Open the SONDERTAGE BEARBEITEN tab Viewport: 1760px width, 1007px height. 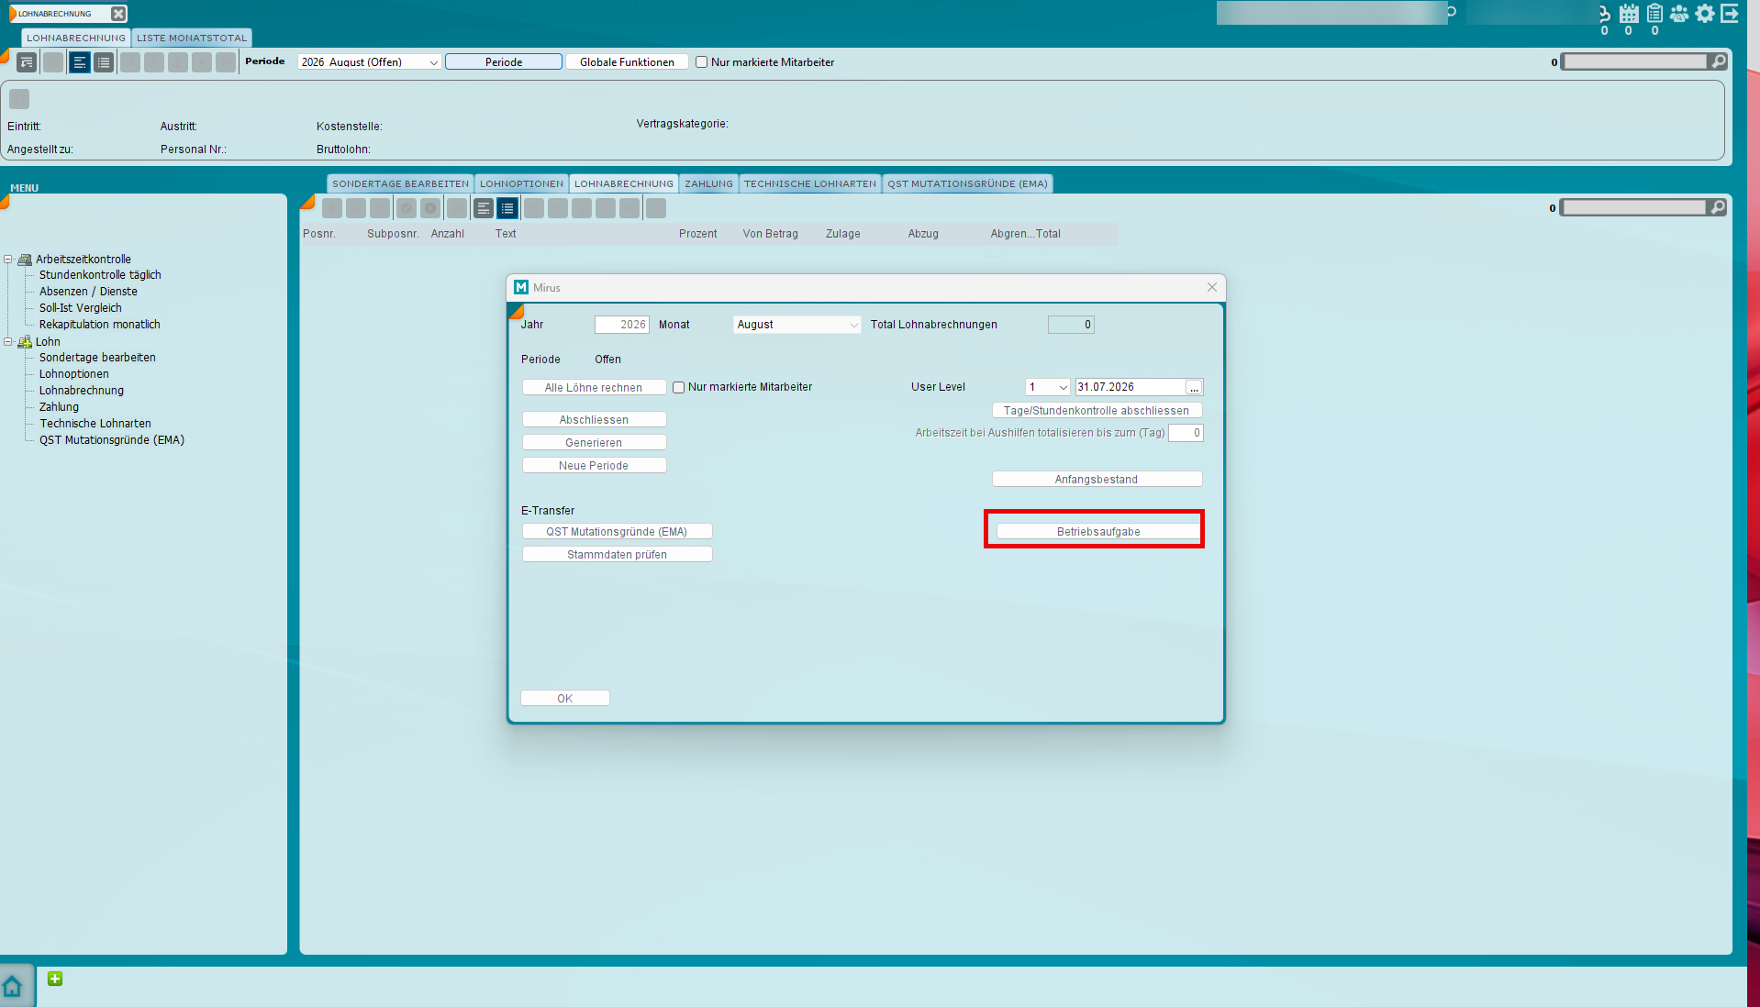click(400, 183)
